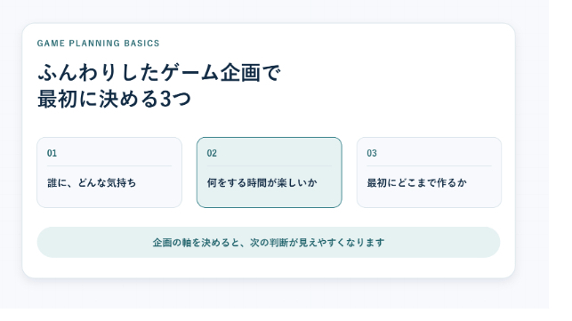Image resolution: width=572 pixels, height=321 pixels.
Task: Click the pill banner 企画の軸を決めると
Action: 269,242
